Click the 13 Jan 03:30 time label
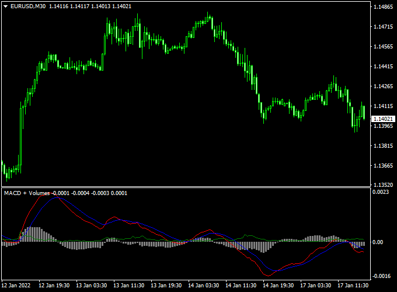Viewport: 397px width, 292px height. point(92,286)
